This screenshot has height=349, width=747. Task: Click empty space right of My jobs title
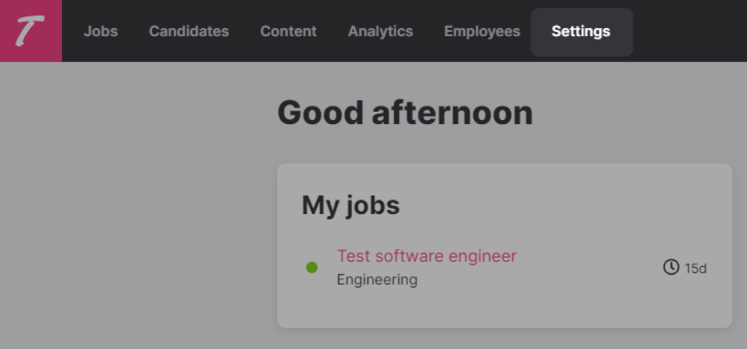coord(559,205)
